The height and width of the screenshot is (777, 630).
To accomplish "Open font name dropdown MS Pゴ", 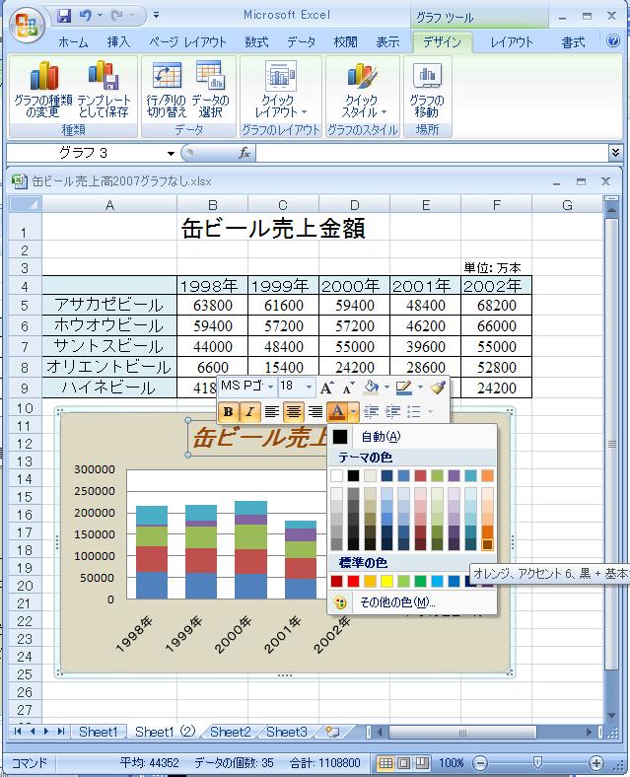I will click(270, 387).
